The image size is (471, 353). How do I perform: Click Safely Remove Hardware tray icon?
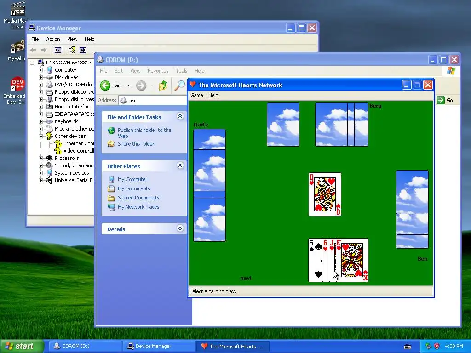(428, 346)
